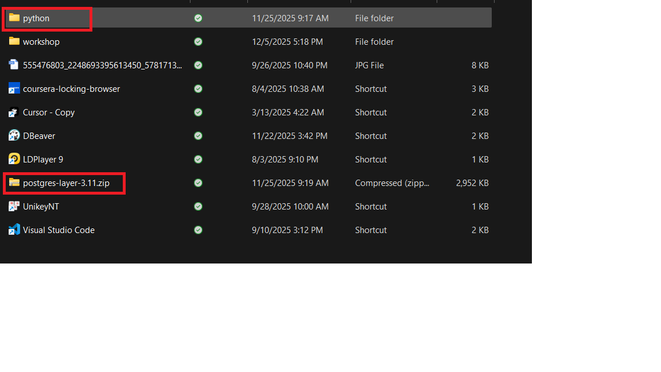Click the JPG File type label

click(x=369, y=65)
